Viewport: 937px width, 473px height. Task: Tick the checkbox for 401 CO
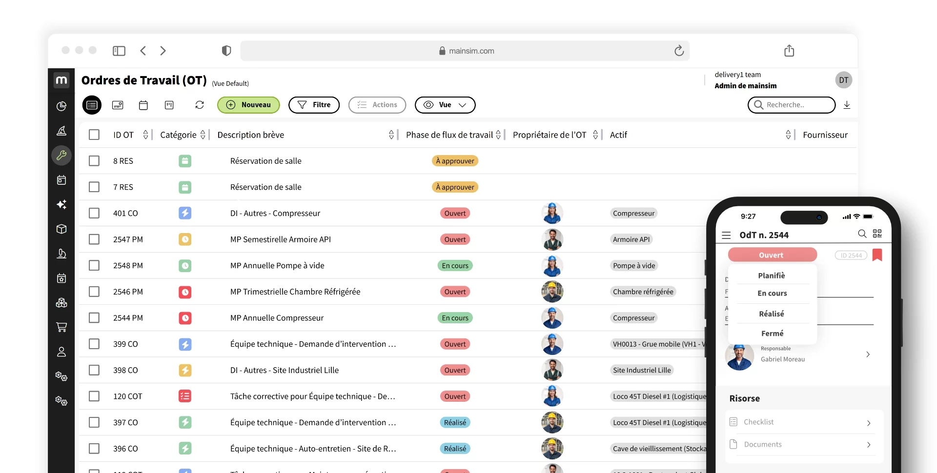(94, 213)
